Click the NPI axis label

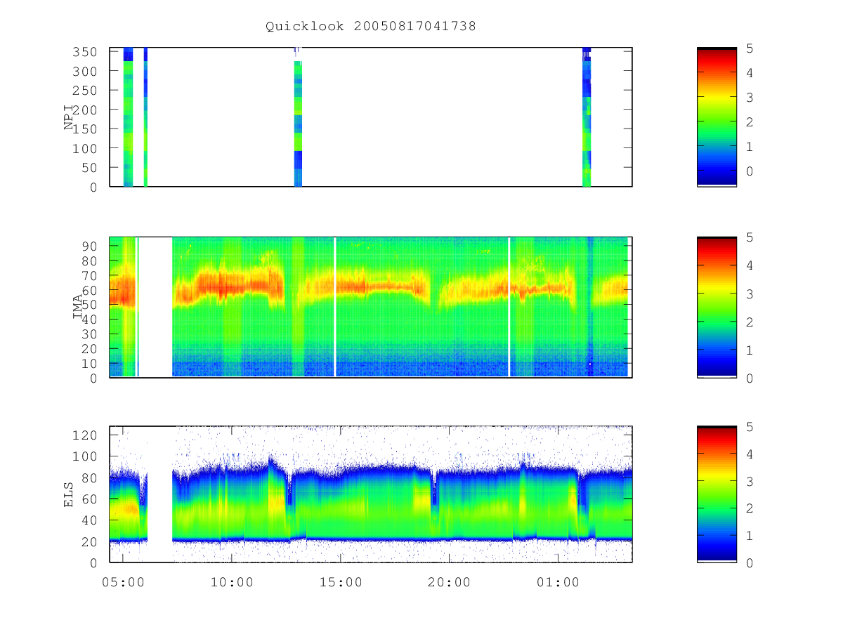[x=70, y=117]
